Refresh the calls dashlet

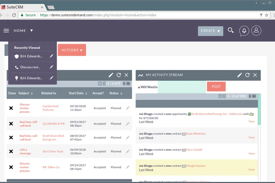click(119, 75)
